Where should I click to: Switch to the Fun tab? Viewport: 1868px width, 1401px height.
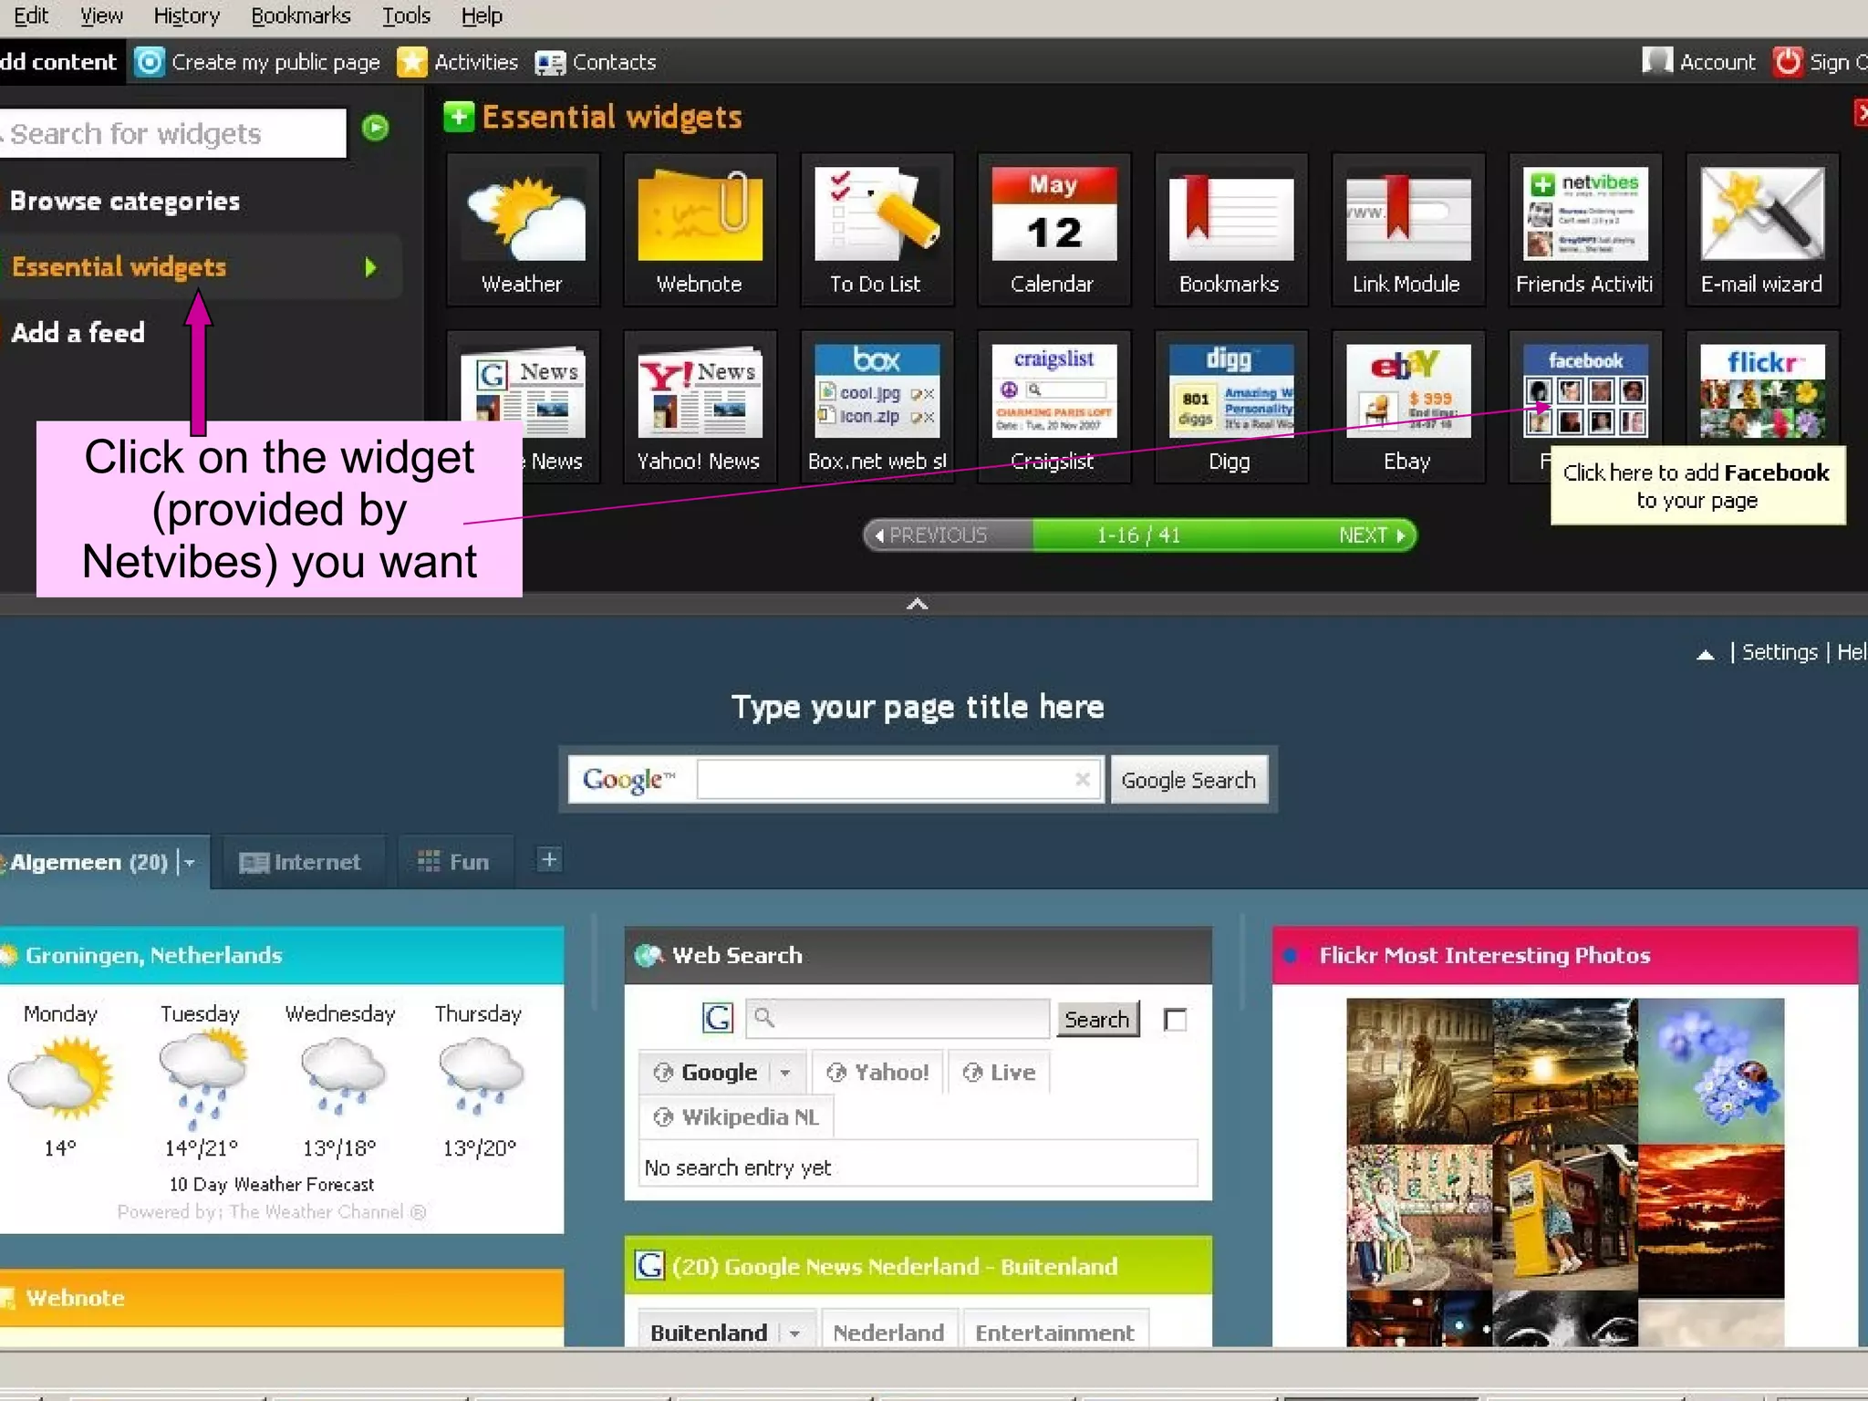click(454, 862)
